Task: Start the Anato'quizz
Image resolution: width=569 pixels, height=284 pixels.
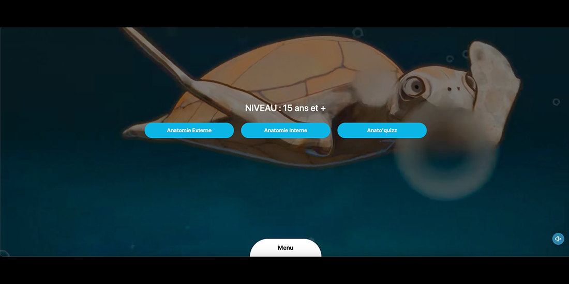Action: click(x=382, y=131)
